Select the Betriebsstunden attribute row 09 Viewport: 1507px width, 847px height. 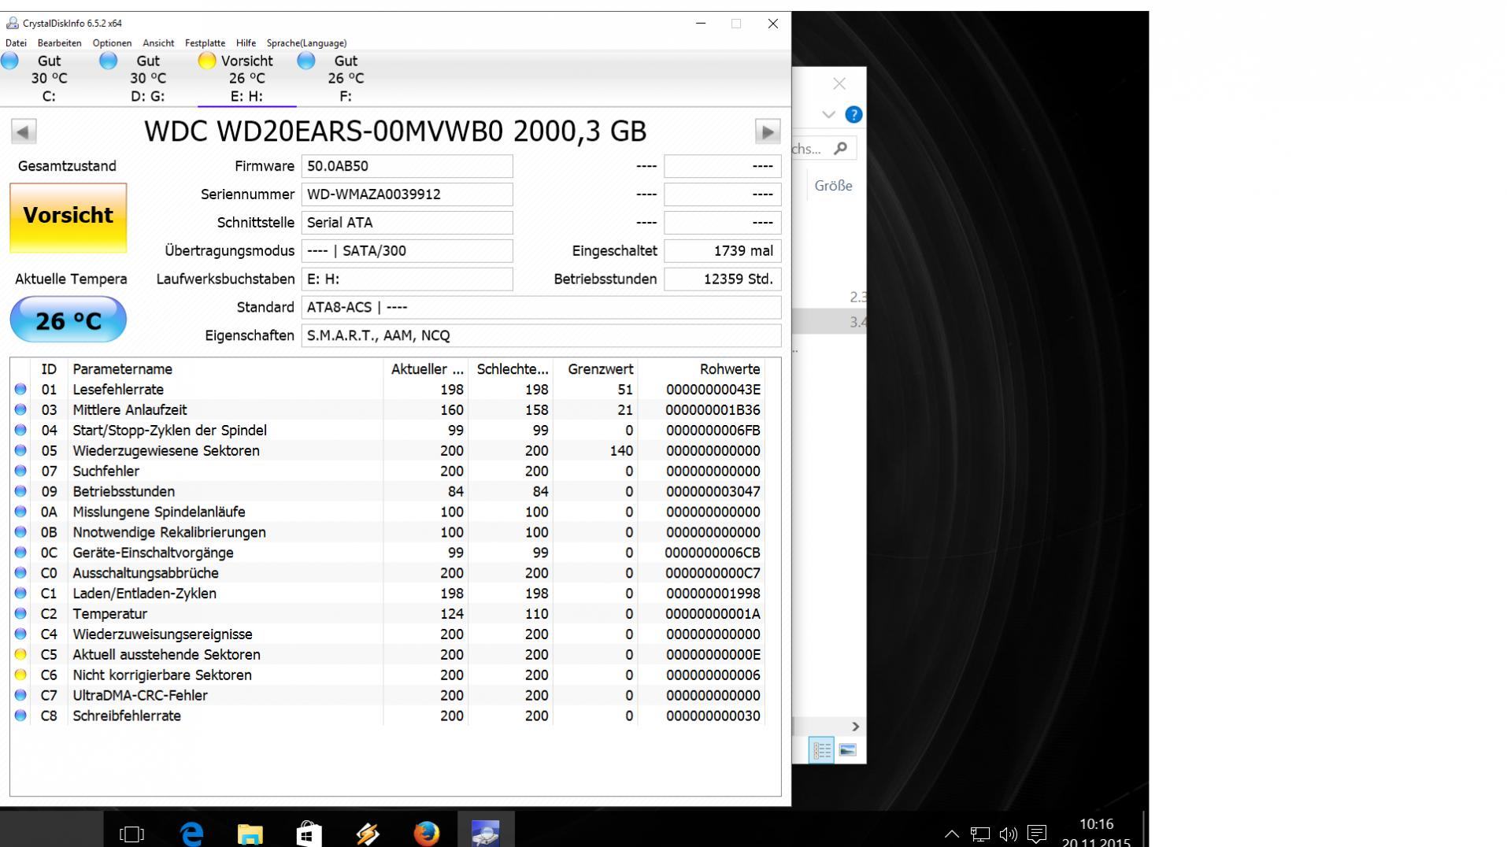tap(387, 492)
